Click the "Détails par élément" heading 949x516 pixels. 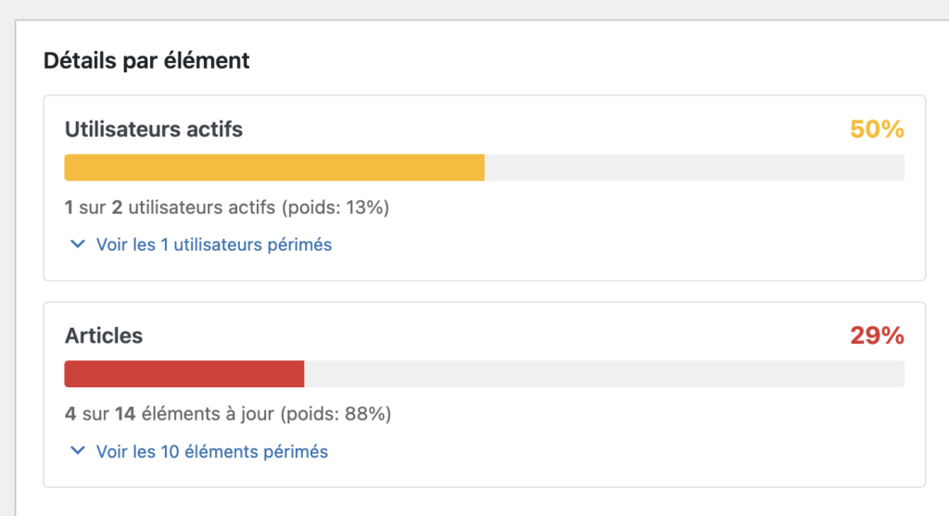[146, 61]
